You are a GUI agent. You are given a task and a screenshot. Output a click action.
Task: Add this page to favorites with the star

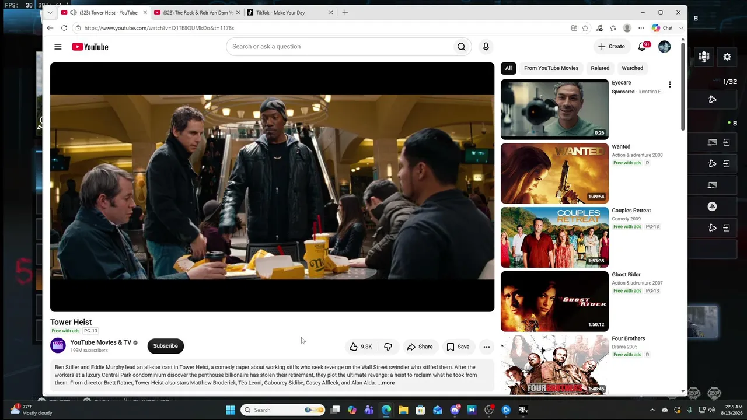coord(585,28)
